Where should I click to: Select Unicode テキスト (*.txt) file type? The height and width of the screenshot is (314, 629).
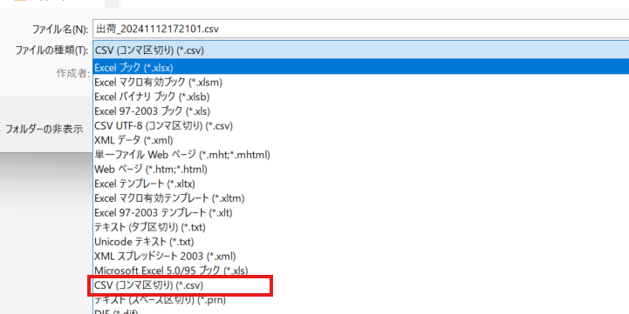(360, 242)
